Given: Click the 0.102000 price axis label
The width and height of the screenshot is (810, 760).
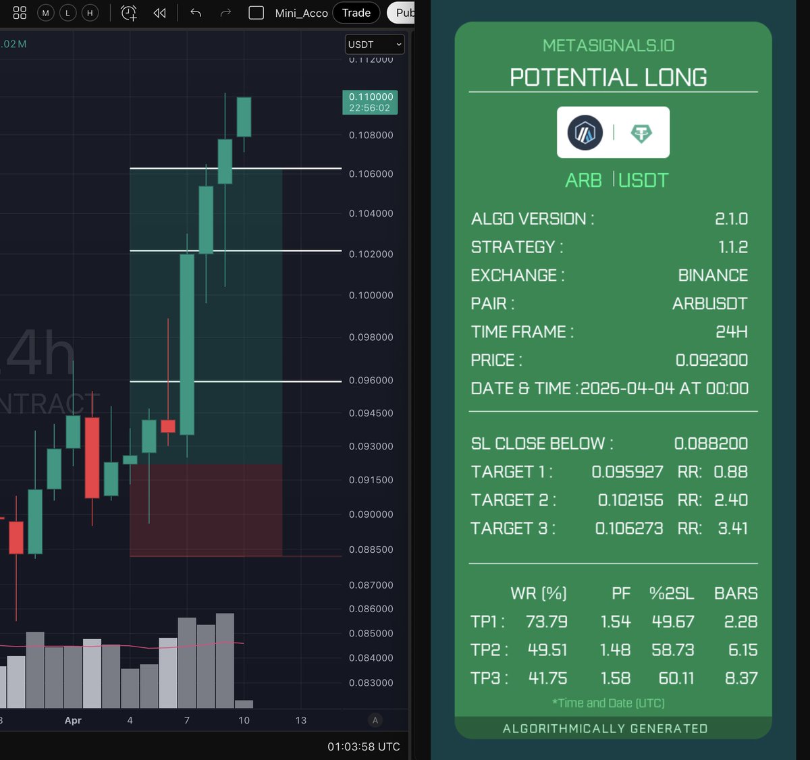Looking at the screenshot, I should pos(371,254).
